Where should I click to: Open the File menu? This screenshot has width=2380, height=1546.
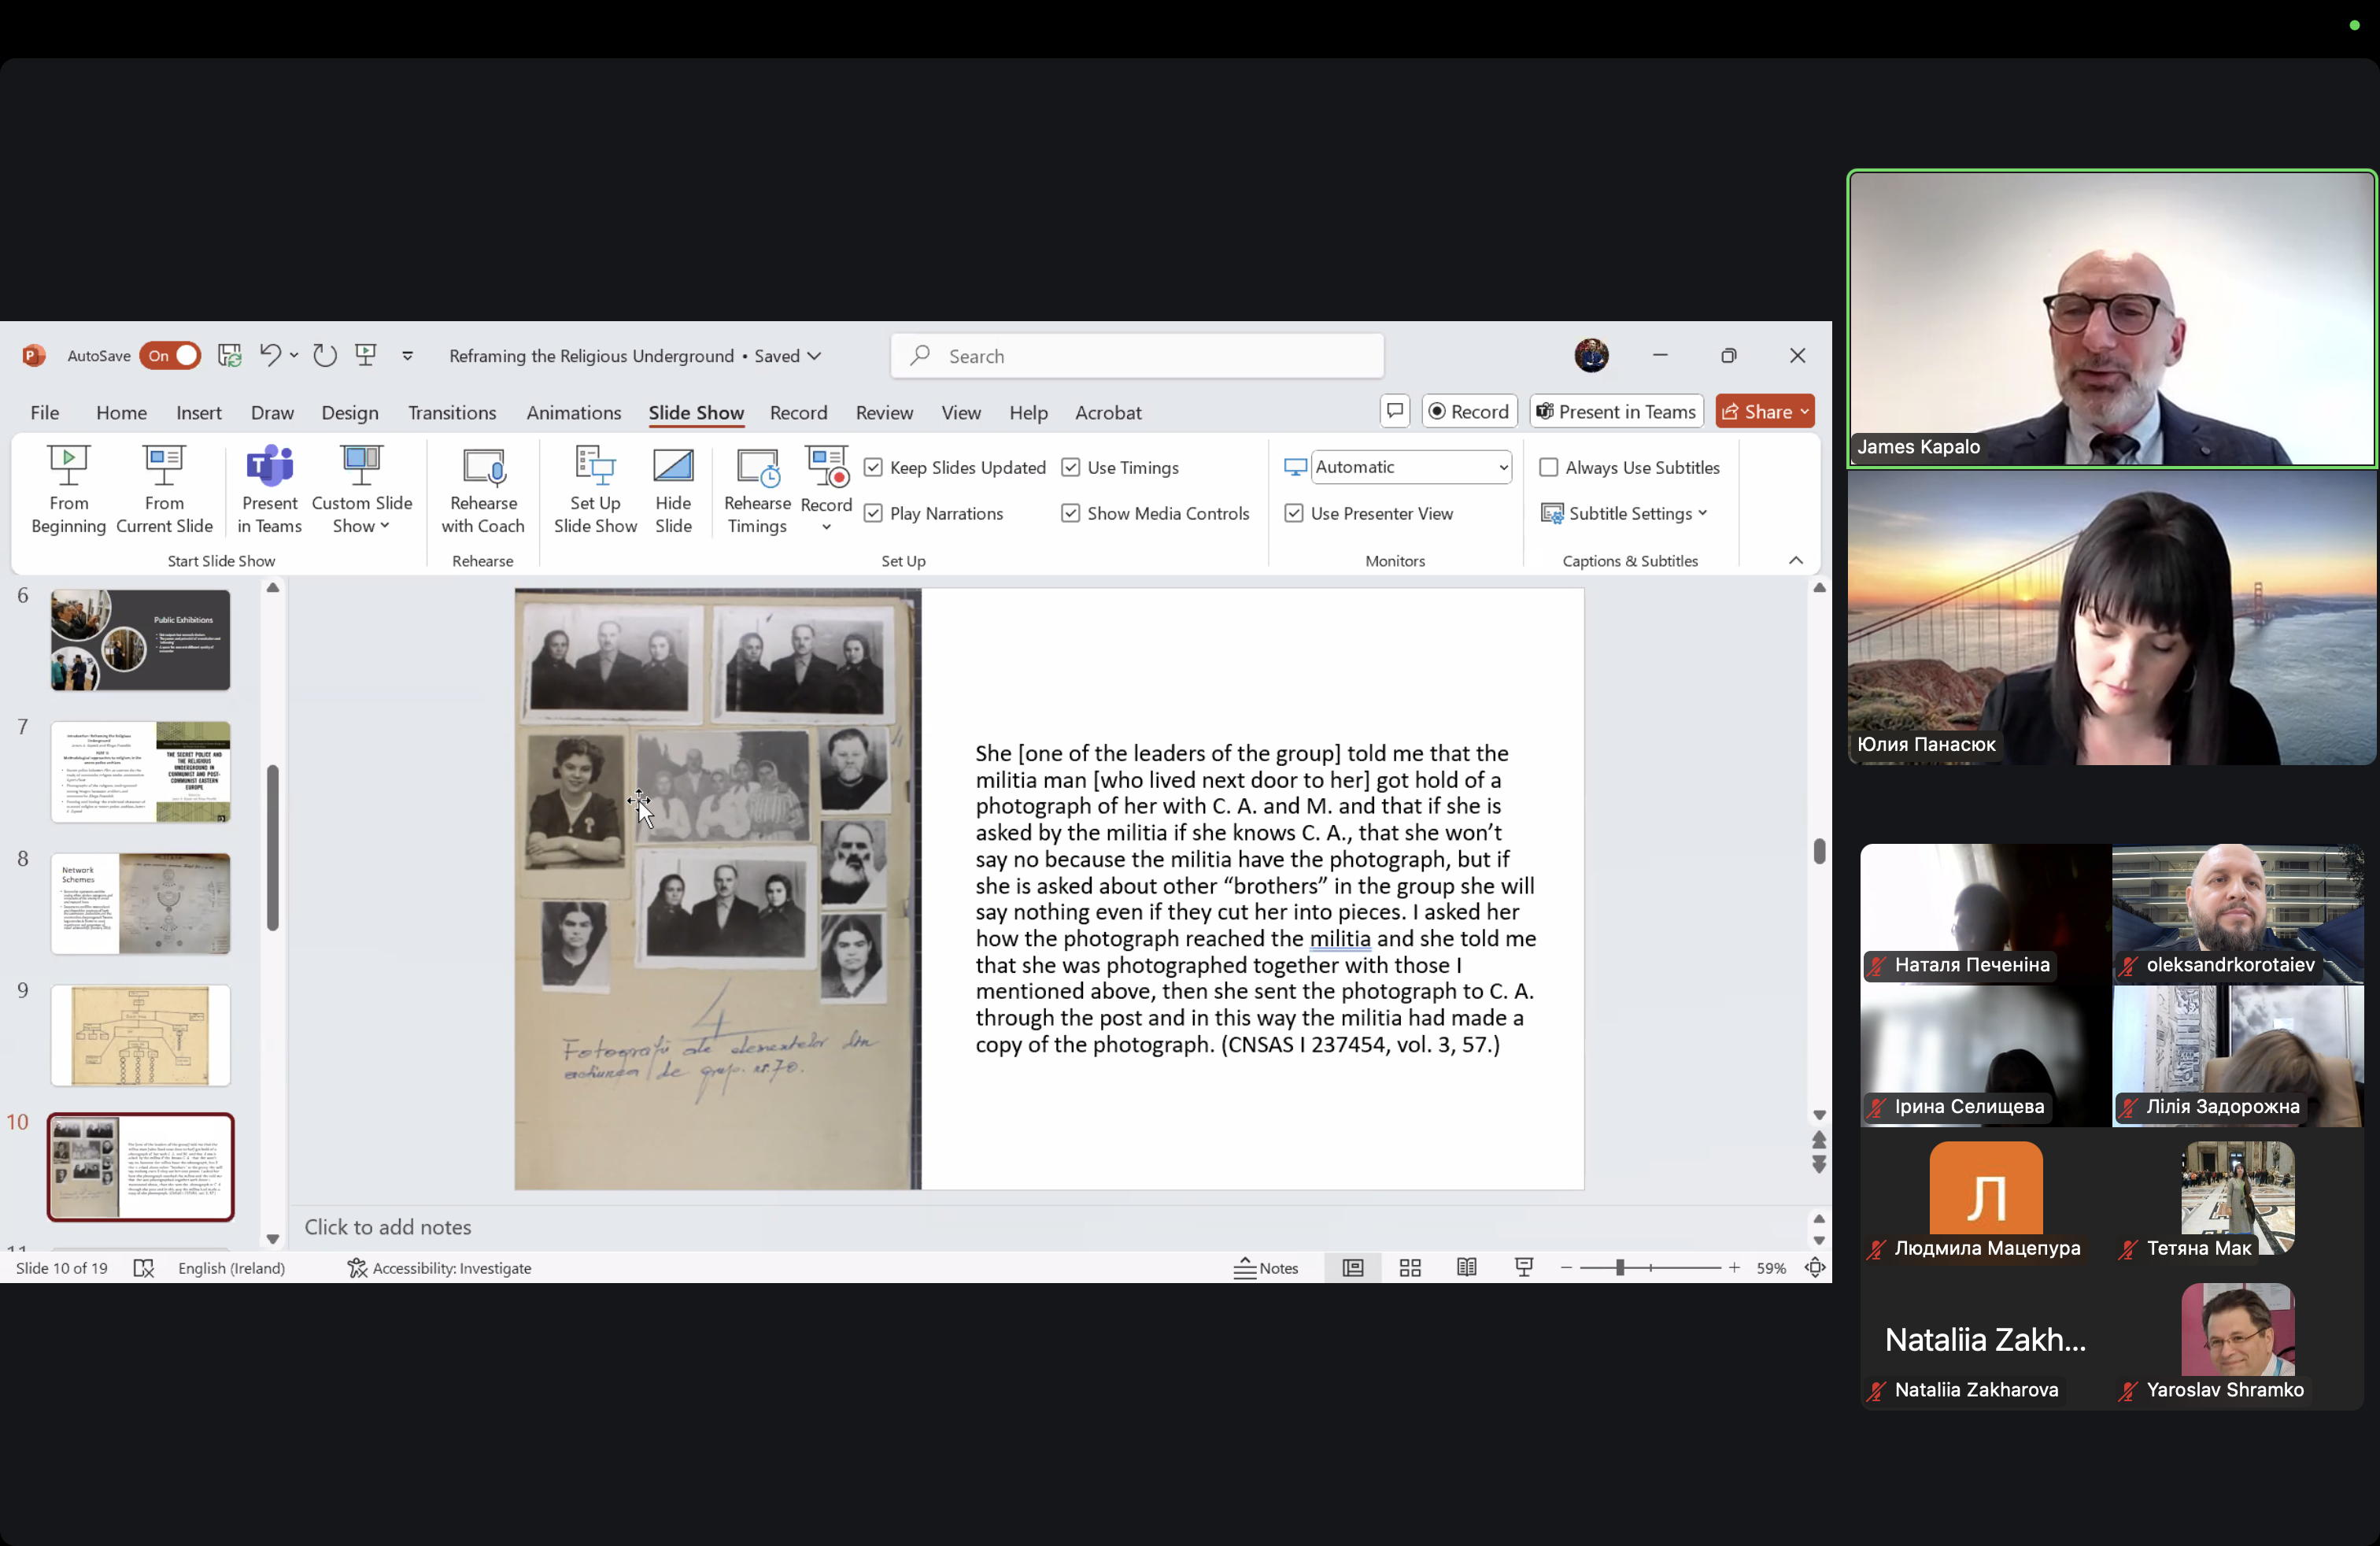44,412
